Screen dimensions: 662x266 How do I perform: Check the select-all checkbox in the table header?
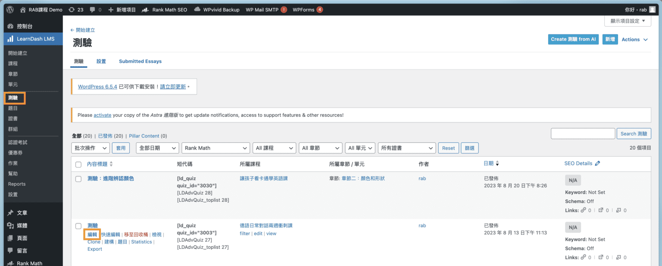click(78, 164)
